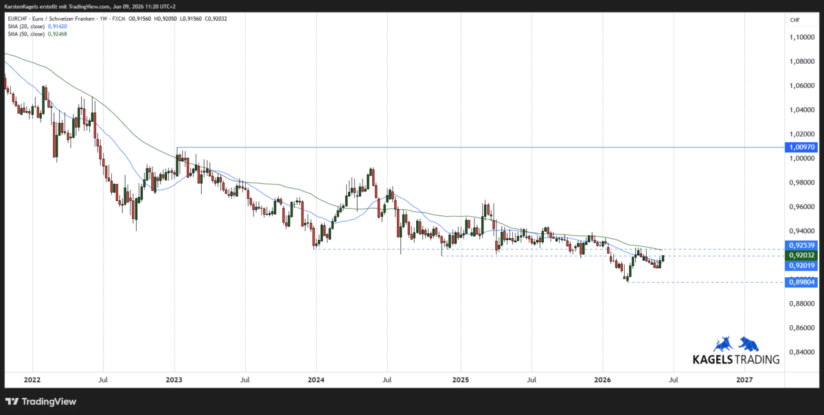The image size is (824, 415).
Task: Click the 1,06000 price axis value
Action: pyautogui.click(x=803, y=86)
